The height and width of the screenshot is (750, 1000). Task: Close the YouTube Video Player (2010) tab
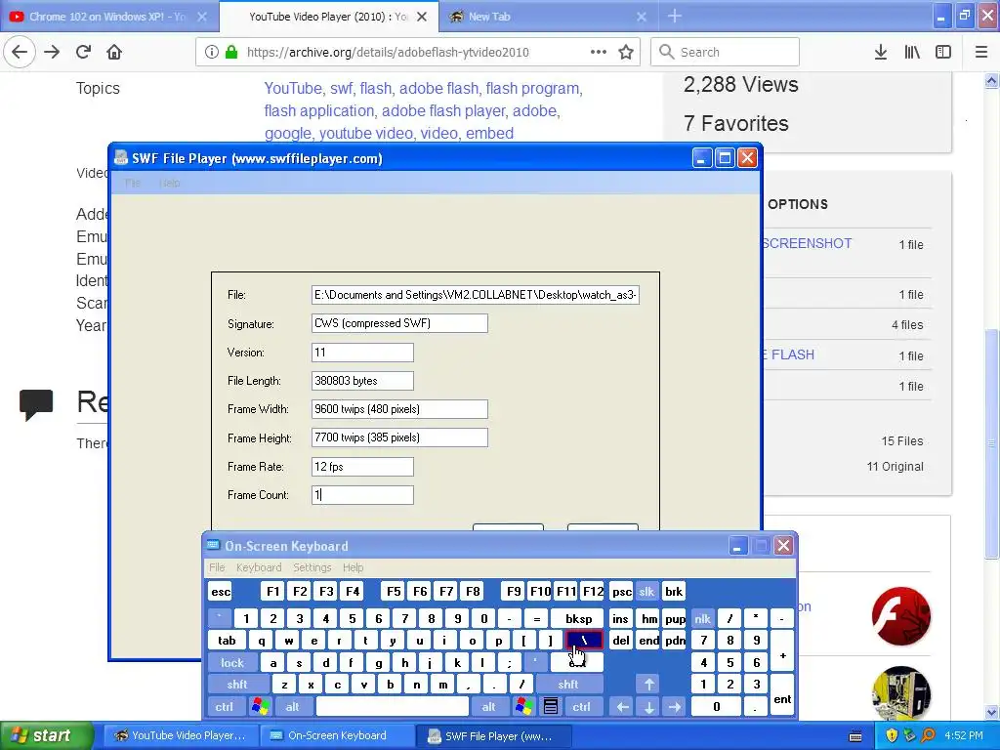click(x=422, y=17)
